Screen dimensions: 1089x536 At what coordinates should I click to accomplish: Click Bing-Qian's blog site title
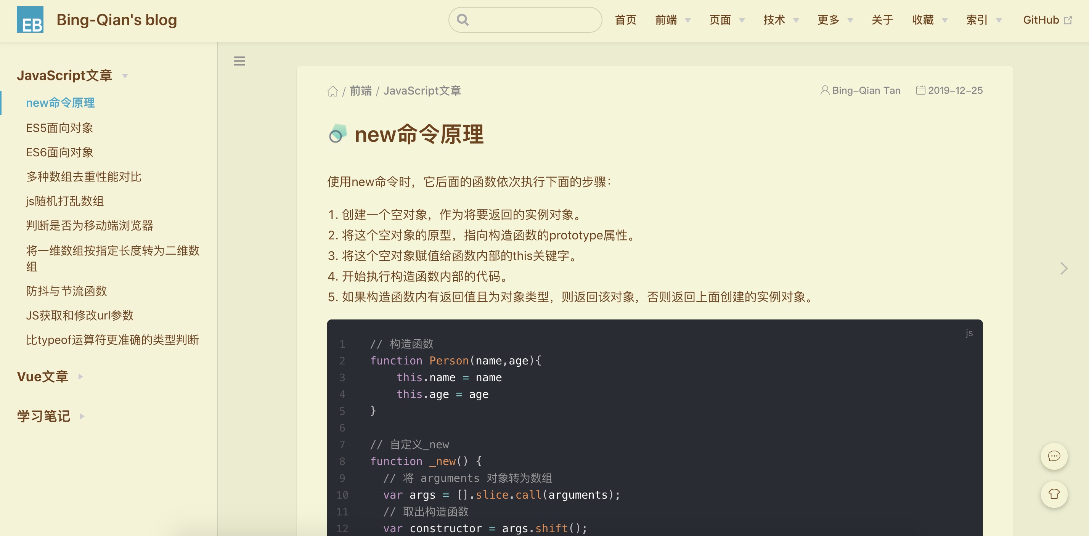tap(117, 19)
